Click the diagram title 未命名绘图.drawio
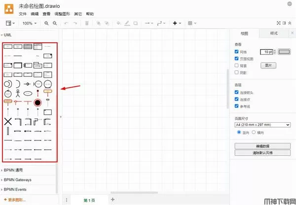The width and height of the screenshot is (296, 205). tap(39, 6)
